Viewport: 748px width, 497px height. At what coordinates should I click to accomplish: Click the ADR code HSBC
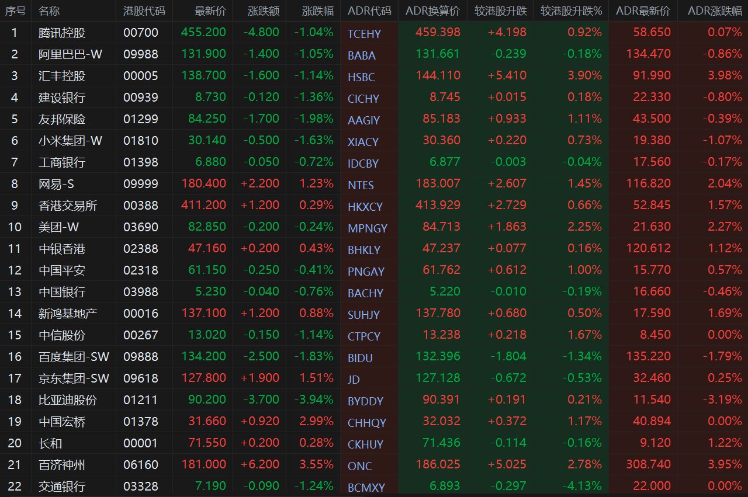point(361,77)
